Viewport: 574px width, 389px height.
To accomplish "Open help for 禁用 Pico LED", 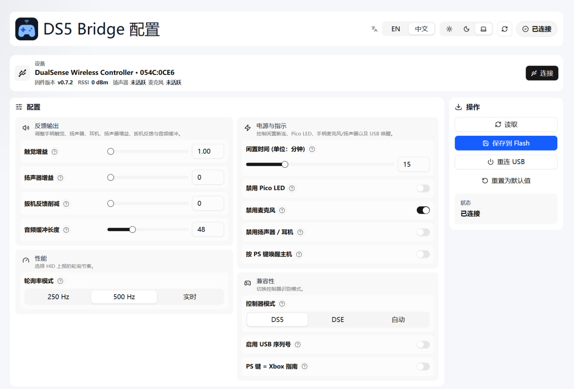I will coord(292,188).
